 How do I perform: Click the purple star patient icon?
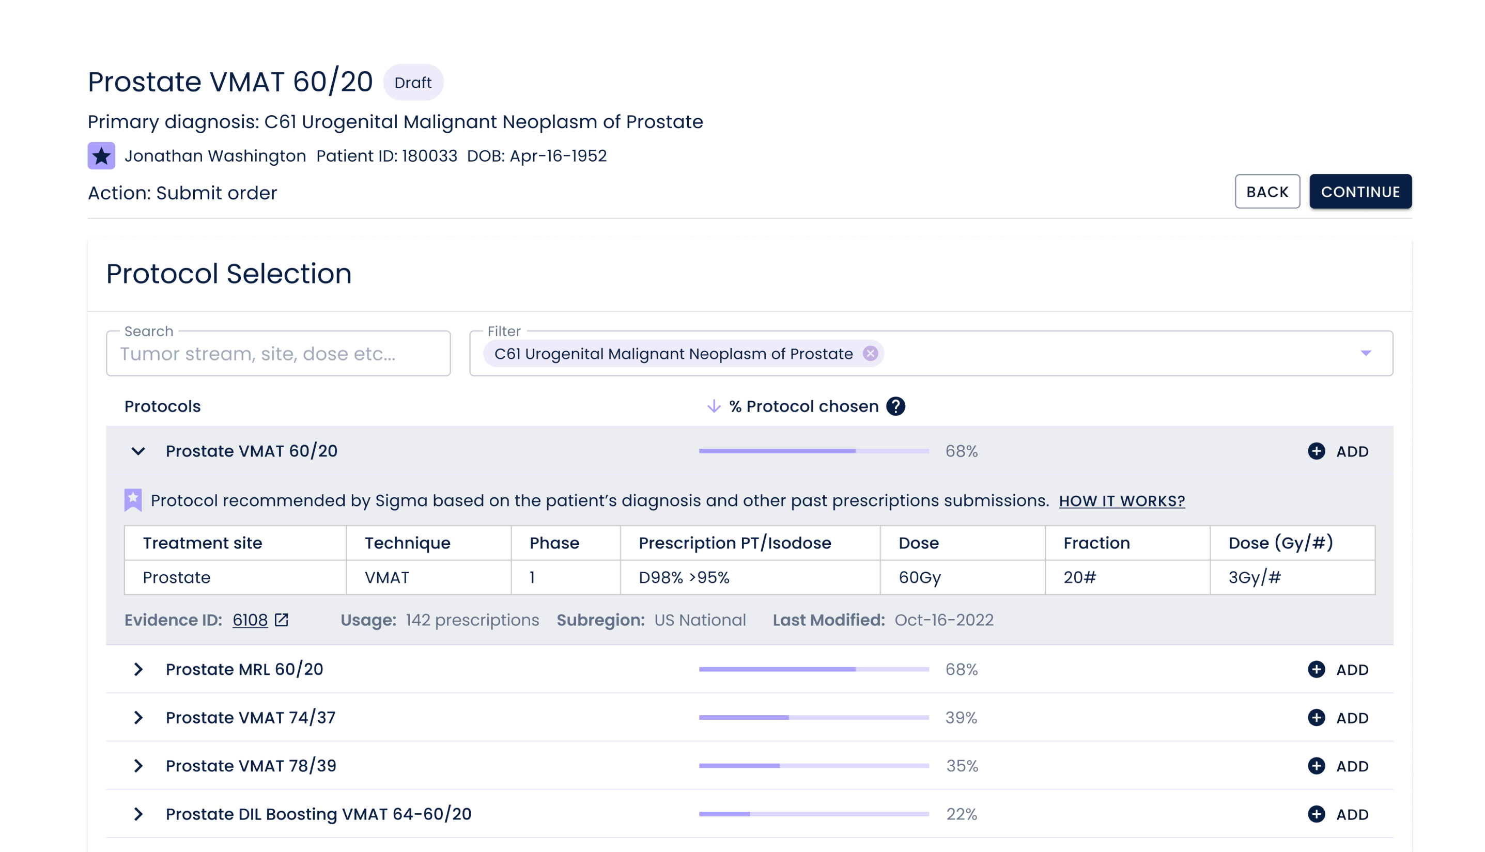pos(101,155)
